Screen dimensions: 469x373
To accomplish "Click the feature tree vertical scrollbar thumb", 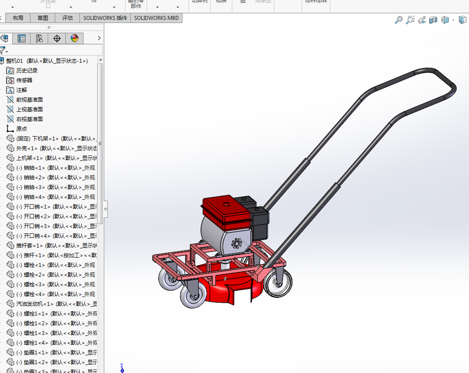I will coord(101,143).
